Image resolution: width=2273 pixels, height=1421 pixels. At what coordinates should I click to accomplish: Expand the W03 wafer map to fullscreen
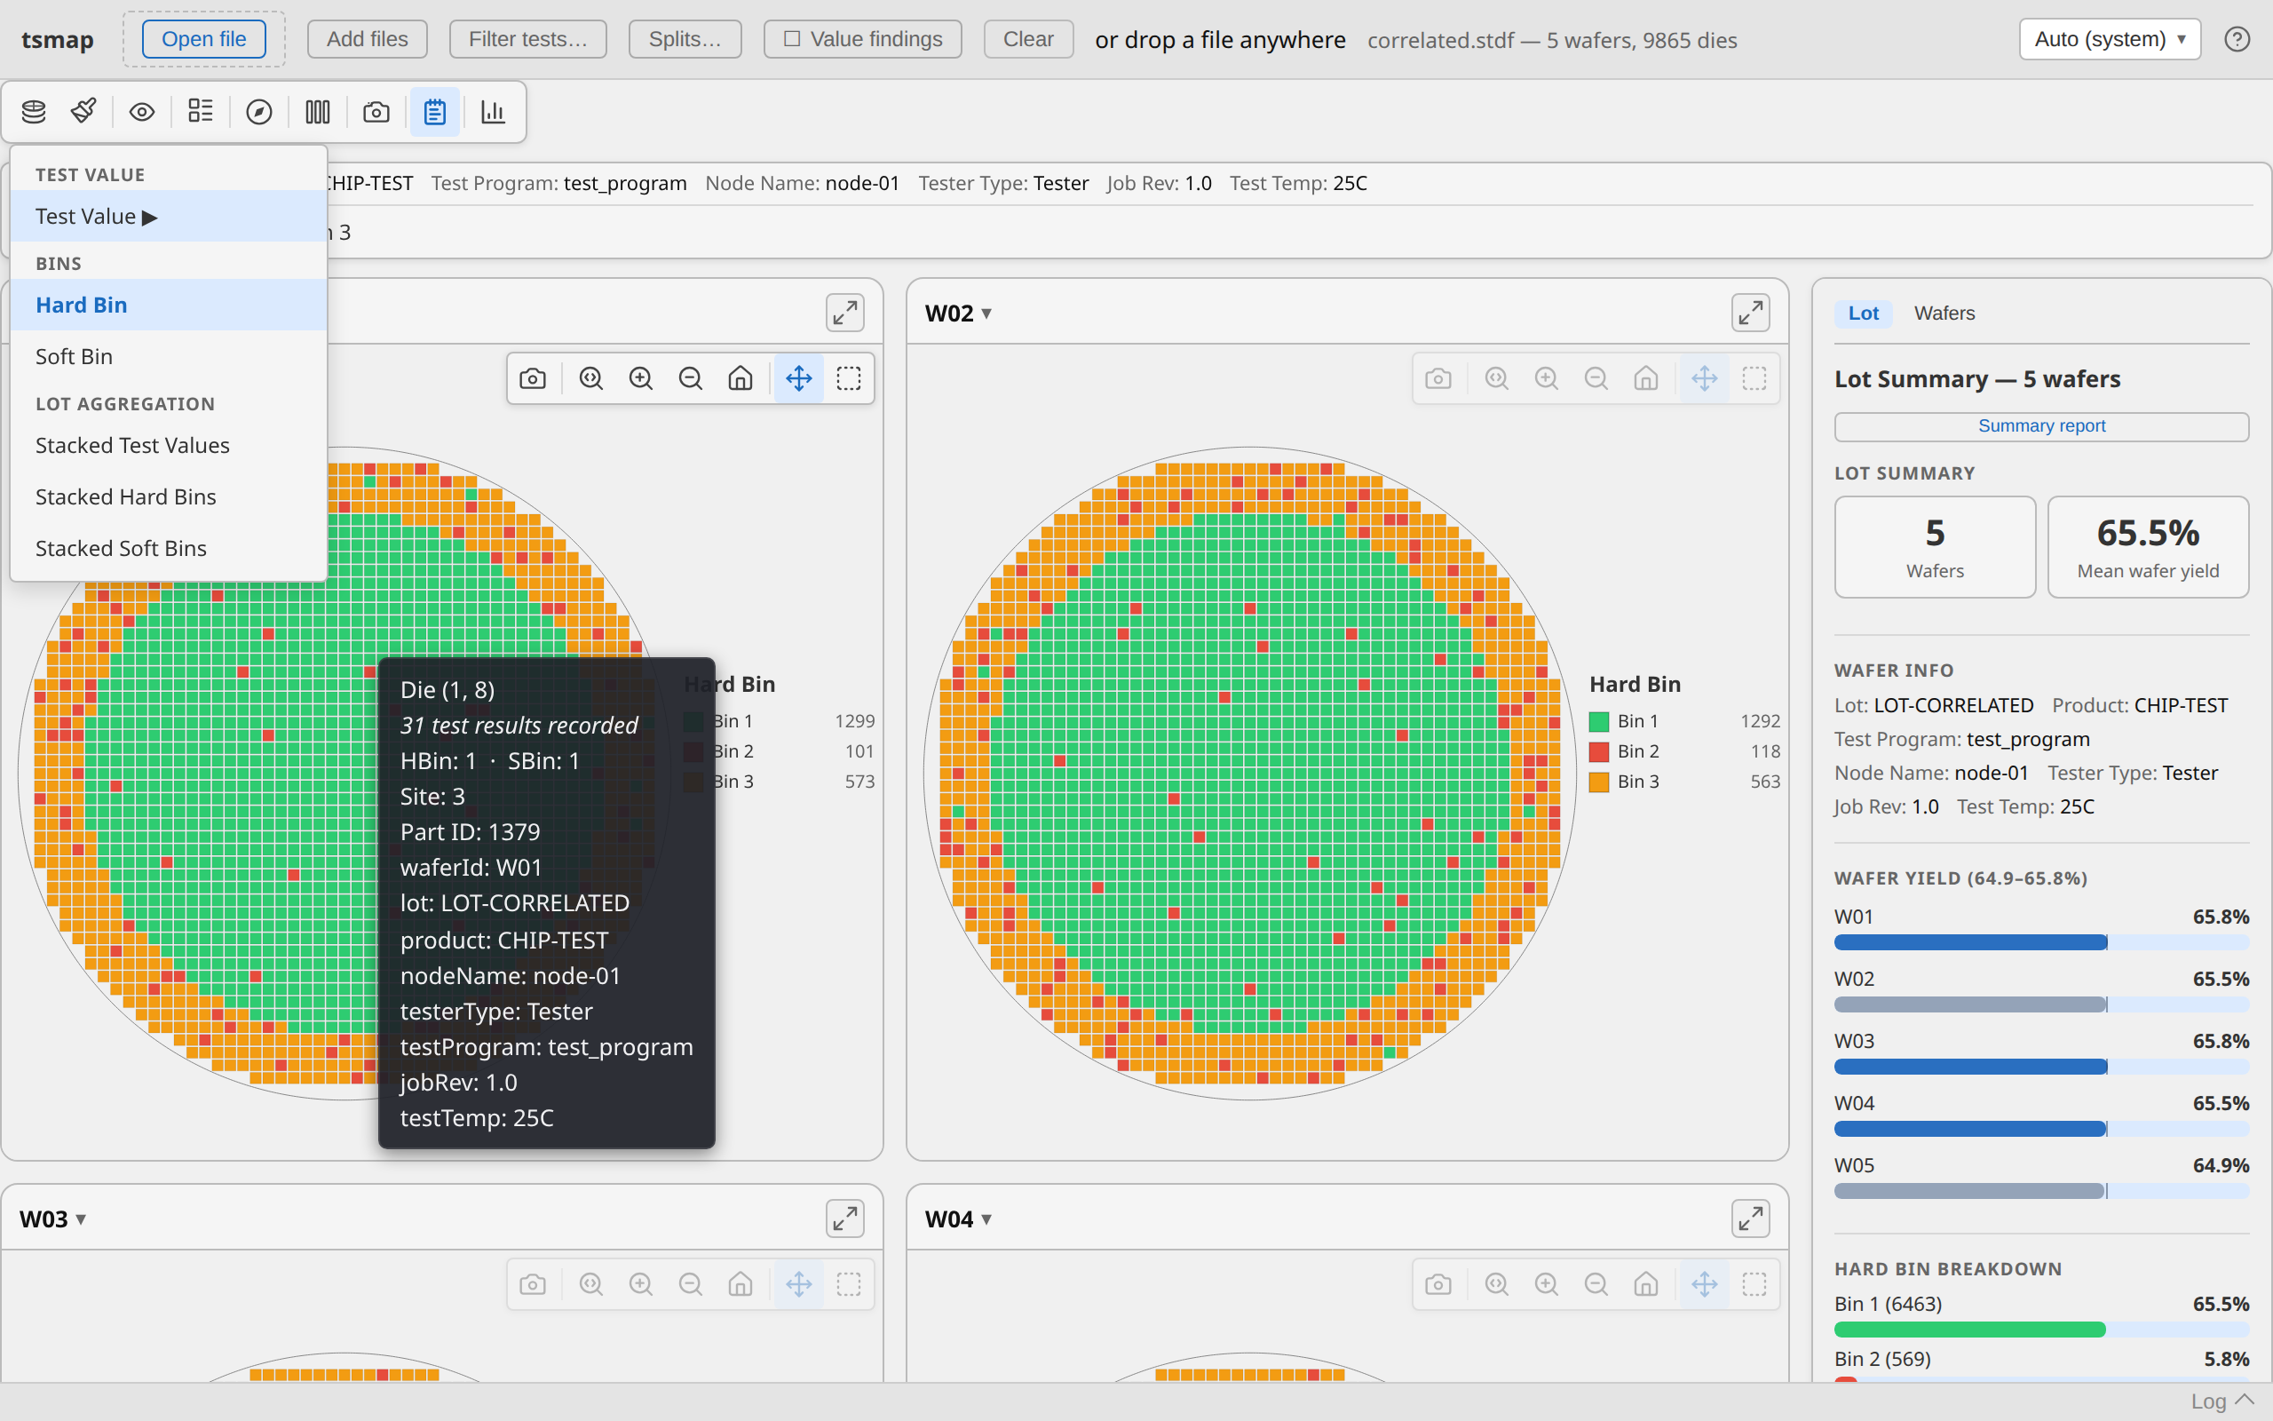pos(845,1219)
